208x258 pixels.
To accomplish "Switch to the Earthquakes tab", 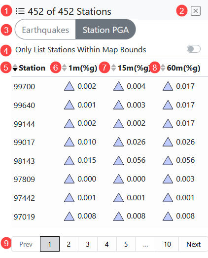I will pyautogui.click(x=45, y=30).
